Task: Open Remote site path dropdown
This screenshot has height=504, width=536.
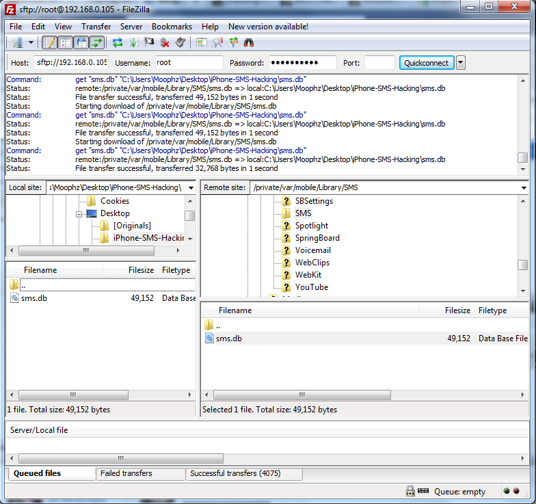Action: point(524,187)
